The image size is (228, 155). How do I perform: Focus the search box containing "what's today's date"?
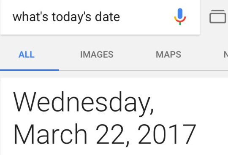(x=100, y=17)
